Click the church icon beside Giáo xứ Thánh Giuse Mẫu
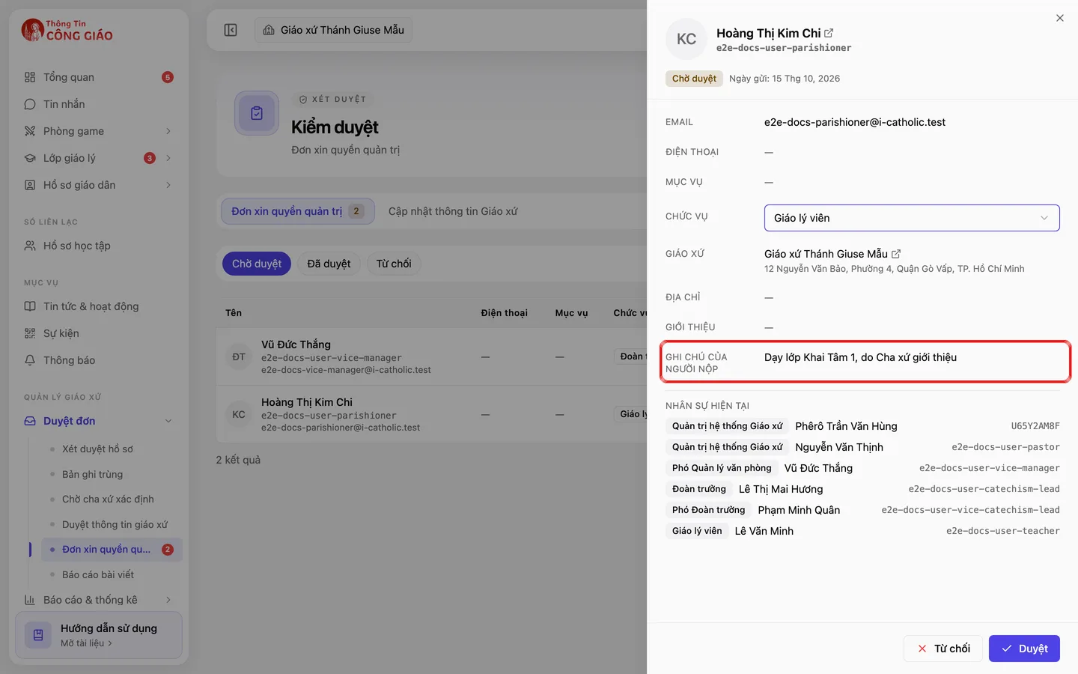This screenshot has height=674, width=1078. (x=269, y=30)
